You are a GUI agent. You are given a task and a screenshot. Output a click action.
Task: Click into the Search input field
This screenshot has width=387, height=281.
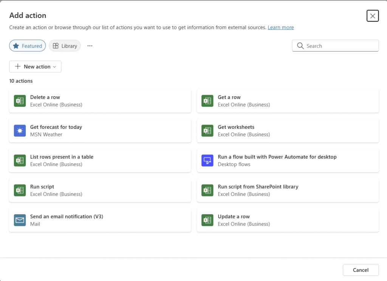click(335, 46)
